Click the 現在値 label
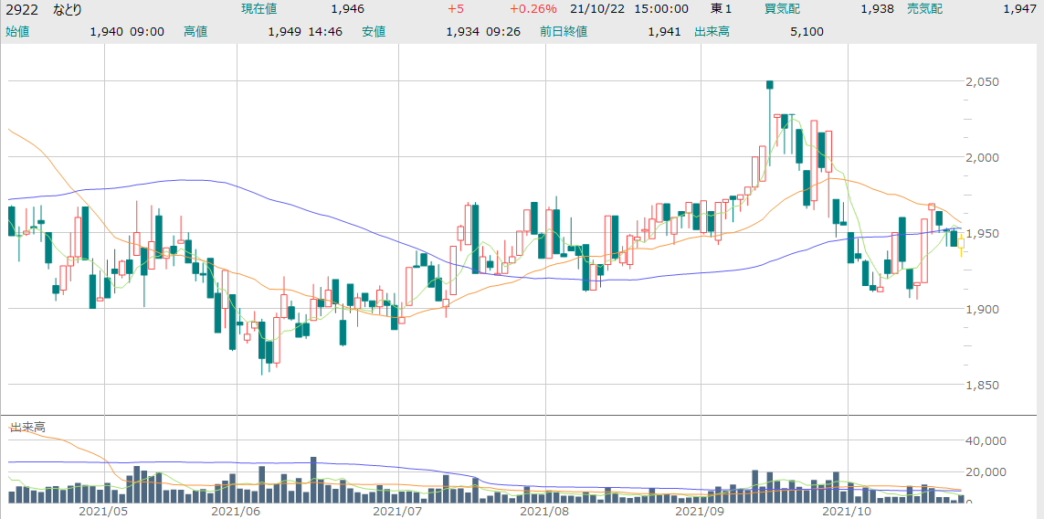1044x519 pixels. (260, 8)
